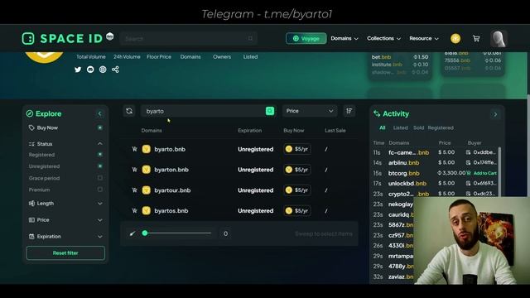
Task: Toggle the Unregistered status checkbox
Action: pyautogui.click(x=99, y=166)
